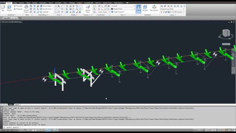The height and width of the screenshot is (133, 236).
Task: Expand the Modify panel
Action: (74, 15)
